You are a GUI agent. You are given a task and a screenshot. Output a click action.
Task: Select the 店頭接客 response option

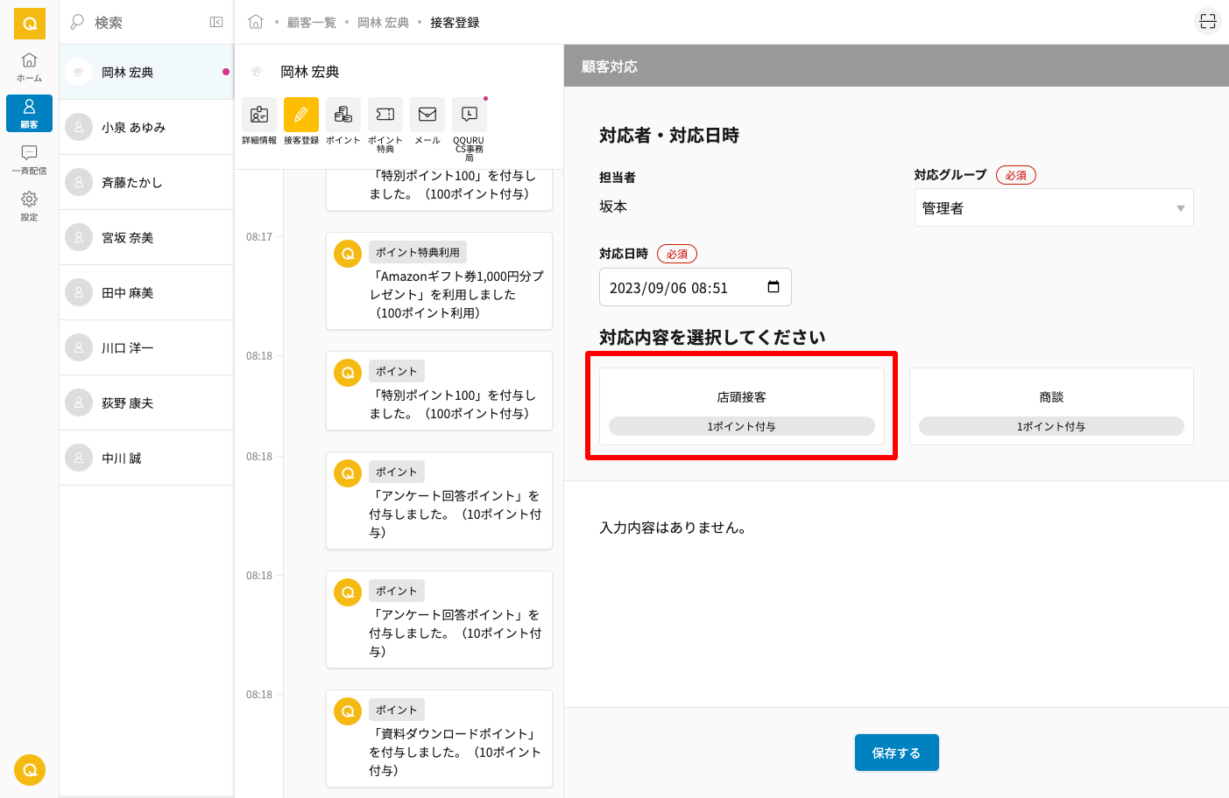(x=741, y=406)
